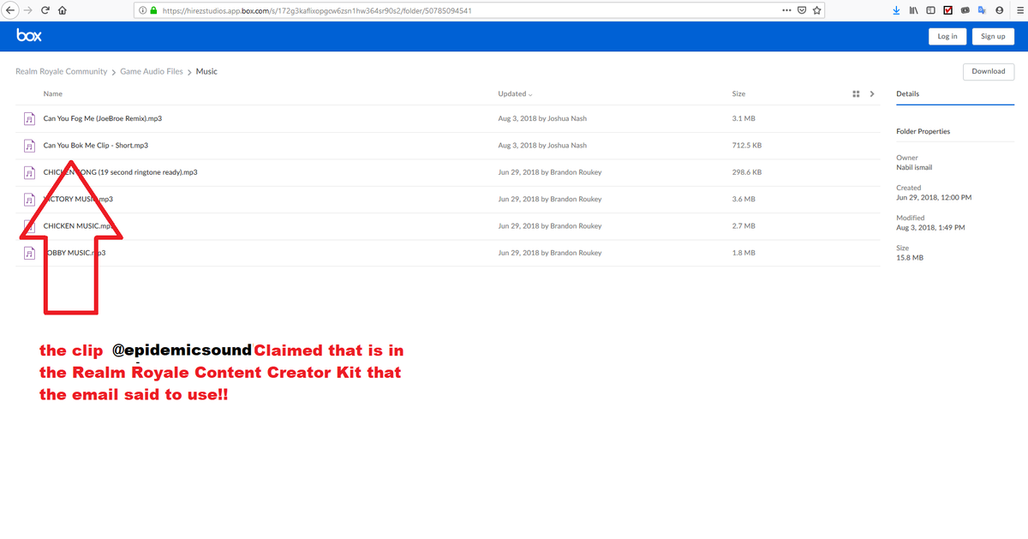1028x539 pixels.
Task: Click the music icon for Can You Fog Me
Action: point(29,118)
